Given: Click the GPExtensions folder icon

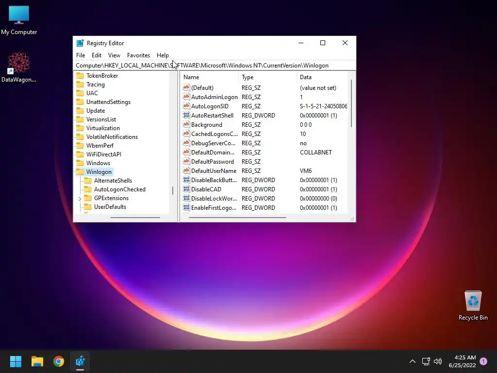Looking at the screenshot, I should (88, 198).
